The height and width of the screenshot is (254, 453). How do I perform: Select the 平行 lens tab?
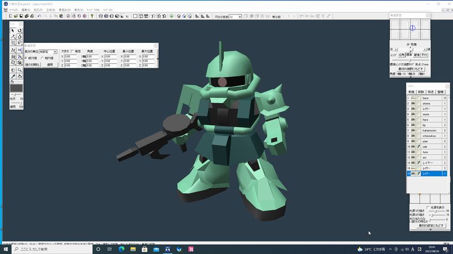tap(424, 55)
